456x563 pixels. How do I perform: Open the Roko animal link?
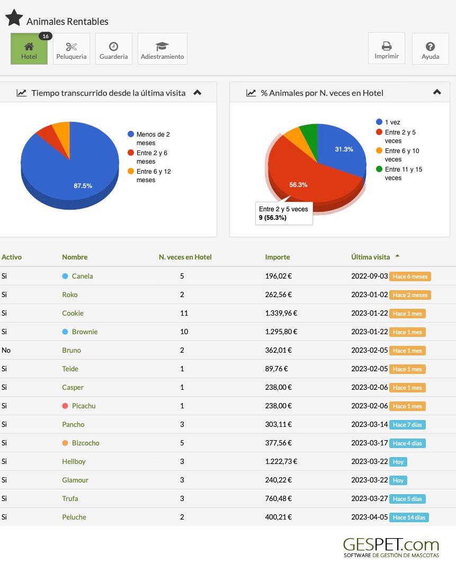(70, 295)
